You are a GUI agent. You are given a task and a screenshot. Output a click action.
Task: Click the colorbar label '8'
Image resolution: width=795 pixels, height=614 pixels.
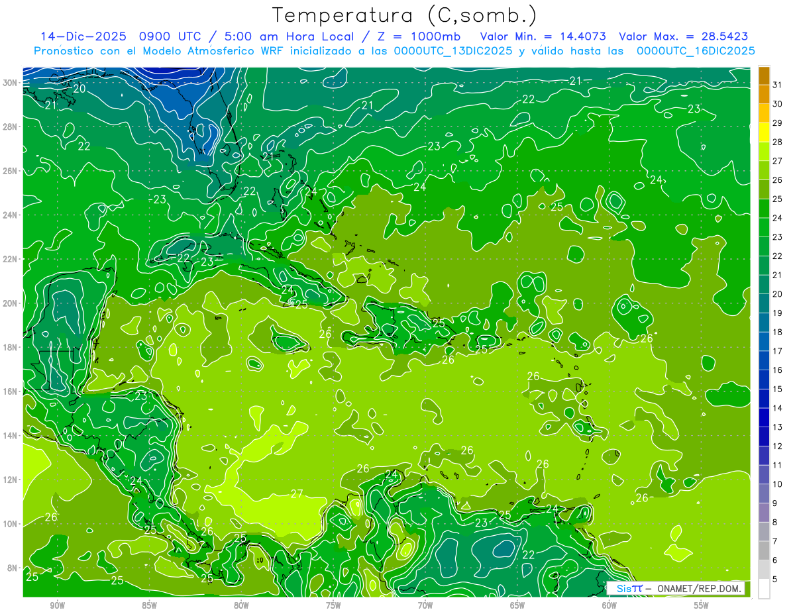[x=775, y=523]
